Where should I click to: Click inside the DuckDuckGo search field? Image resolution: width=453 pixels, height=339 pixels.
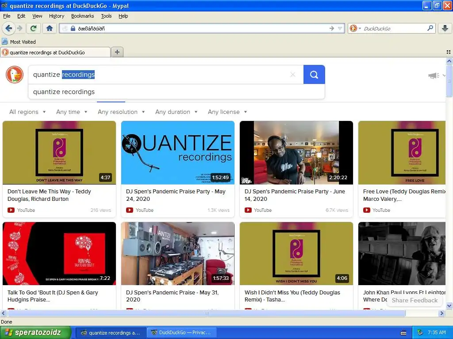click(x=165, y=75)
